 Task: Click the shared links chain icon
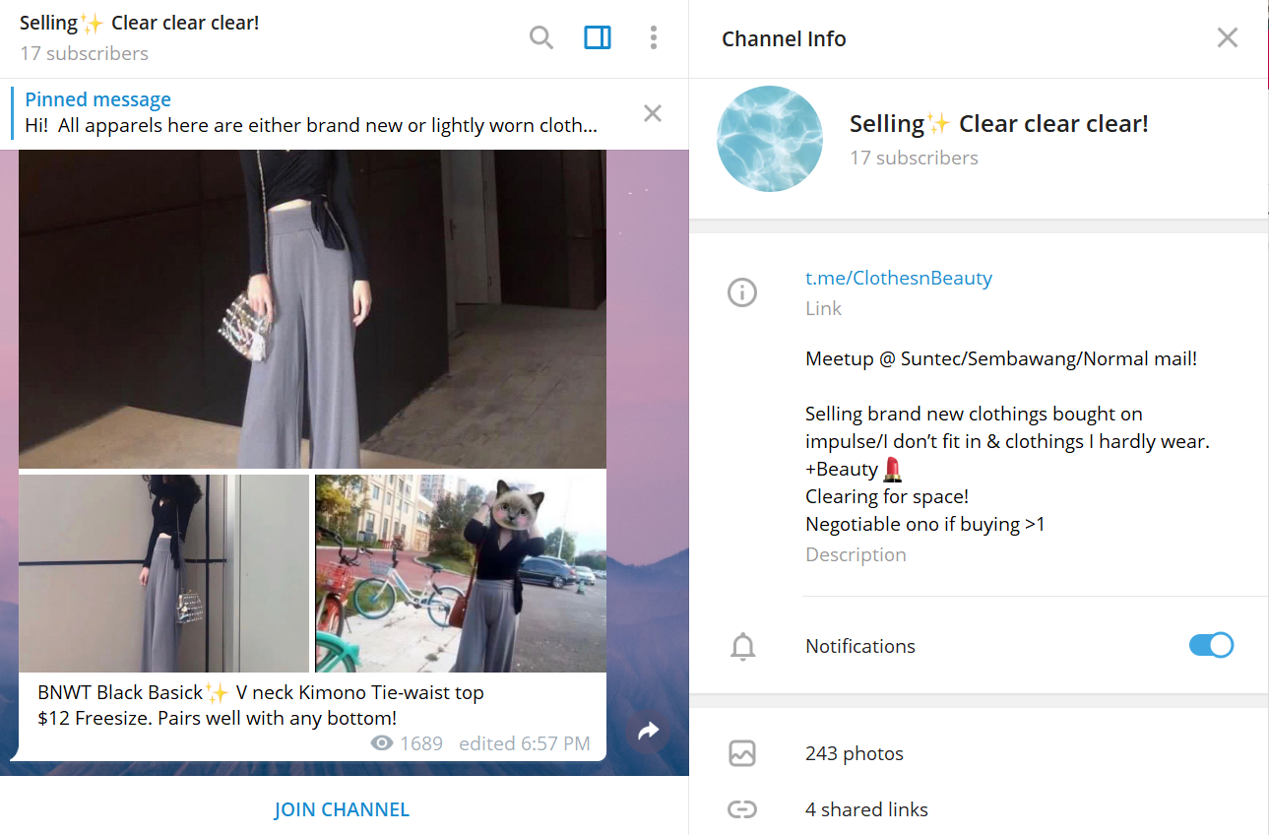[x=742, y=809]
